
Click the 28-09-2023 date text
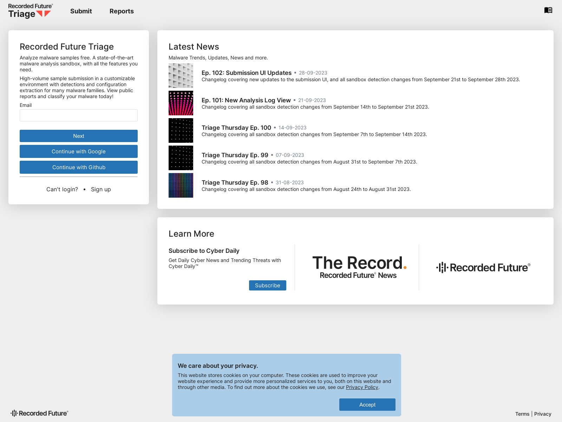pyautogui.click(x=313, y=73)
